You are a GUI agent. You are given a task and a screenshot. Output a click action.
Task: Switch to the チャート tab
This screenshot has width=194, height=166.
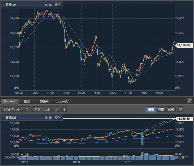[x=10, y=101]
